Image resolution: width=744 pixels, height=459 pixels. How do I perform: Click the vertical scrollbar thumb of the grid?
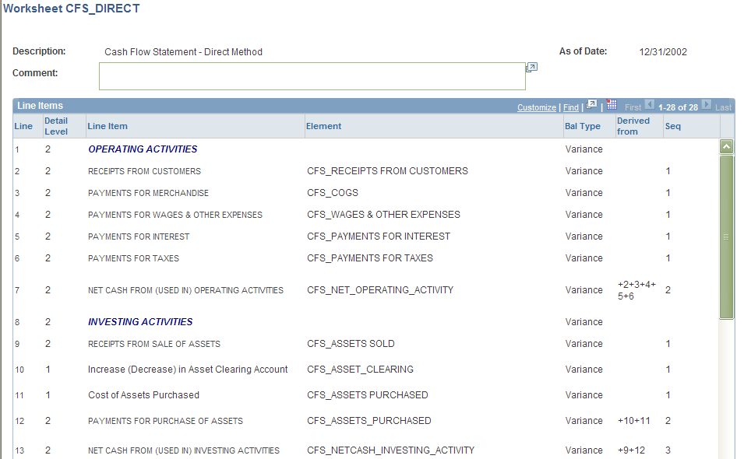point(726,237)
